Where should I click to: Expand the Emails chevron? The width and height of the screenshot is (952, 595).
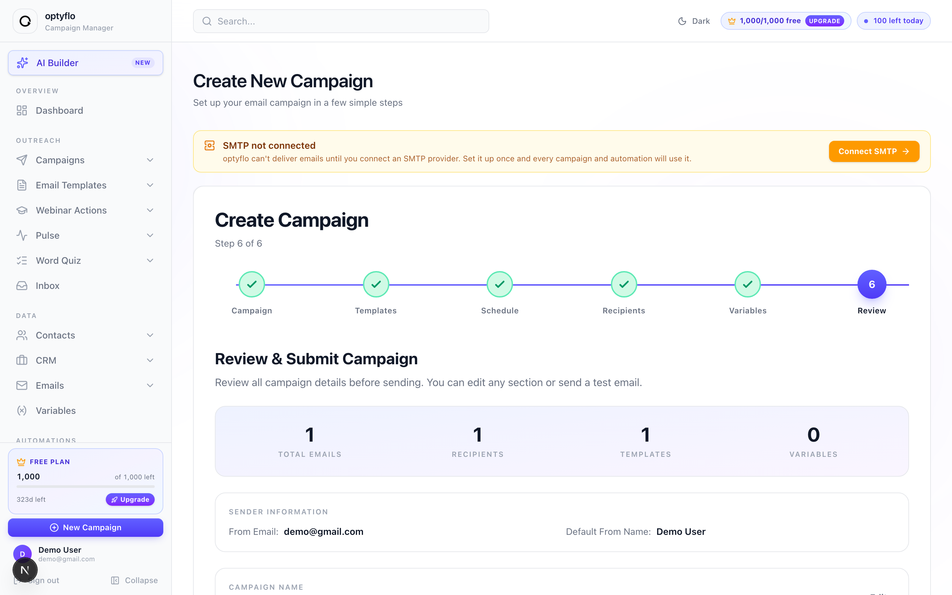point(150,386)
